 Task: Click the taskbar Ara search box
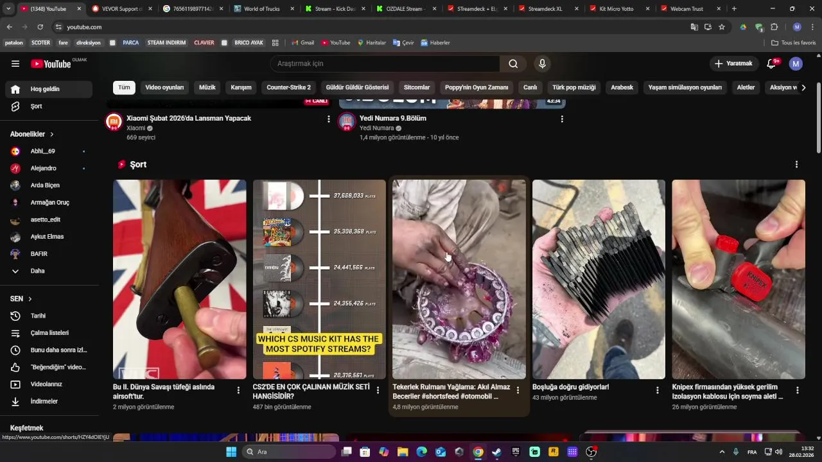289,452
